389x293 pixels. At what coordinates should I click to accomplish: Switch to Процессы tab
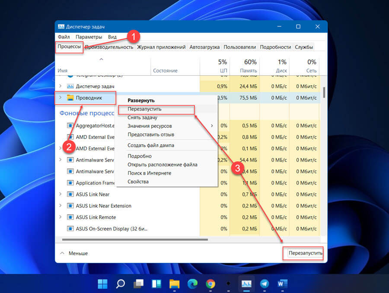tap(69, 47)
